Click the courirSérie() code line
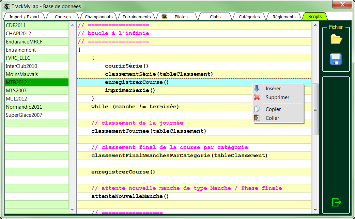Viewport: 355px width, 219px height. 194,66
